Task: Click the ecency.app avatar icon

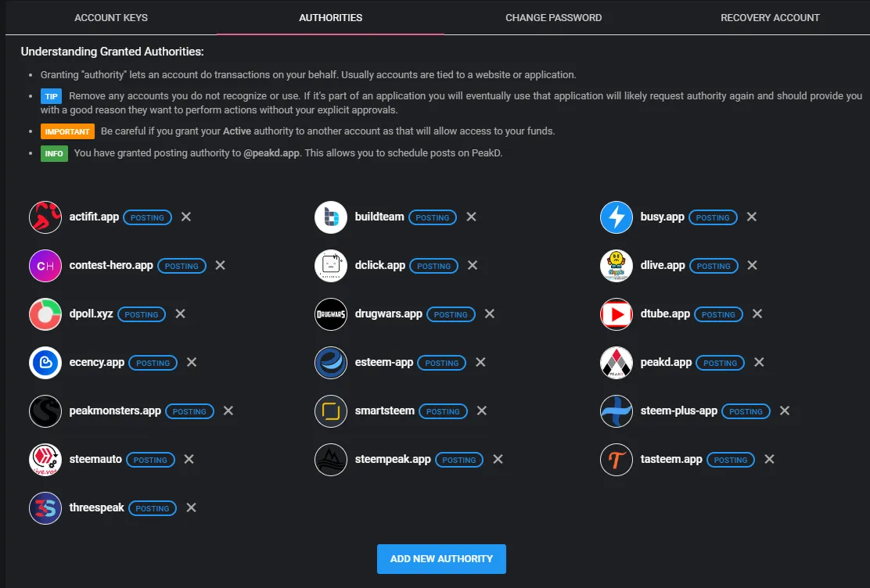Action: pyautogui.click(x=45, y=363)
